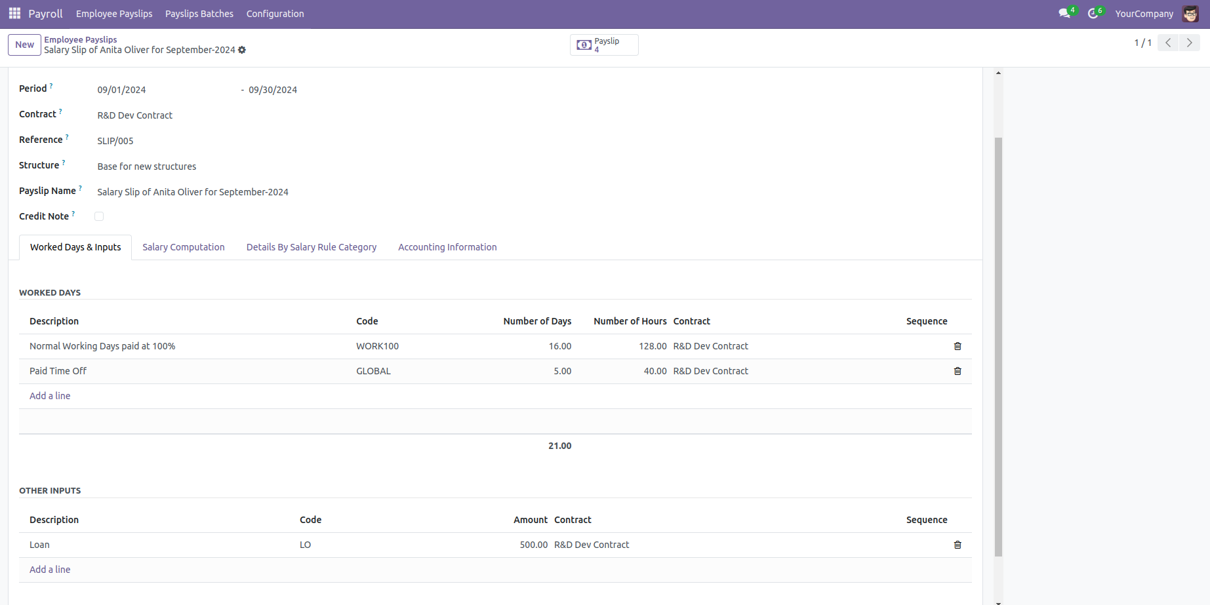Go to the next record arrow
This screenshot has height=605, width=1210.
(x=1189, y=43)
